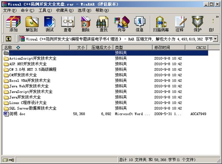Click the 扫描病毒 (Virus Scan) icon
222x164 pixels.
pos(161,24)
